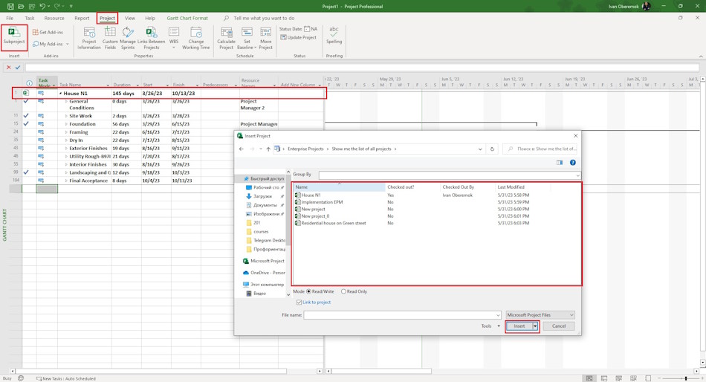Image resolution: width=706 pixels, height=382 pixels.
Task: Click Manage Sprints icon
Action: tap(128, 38)
